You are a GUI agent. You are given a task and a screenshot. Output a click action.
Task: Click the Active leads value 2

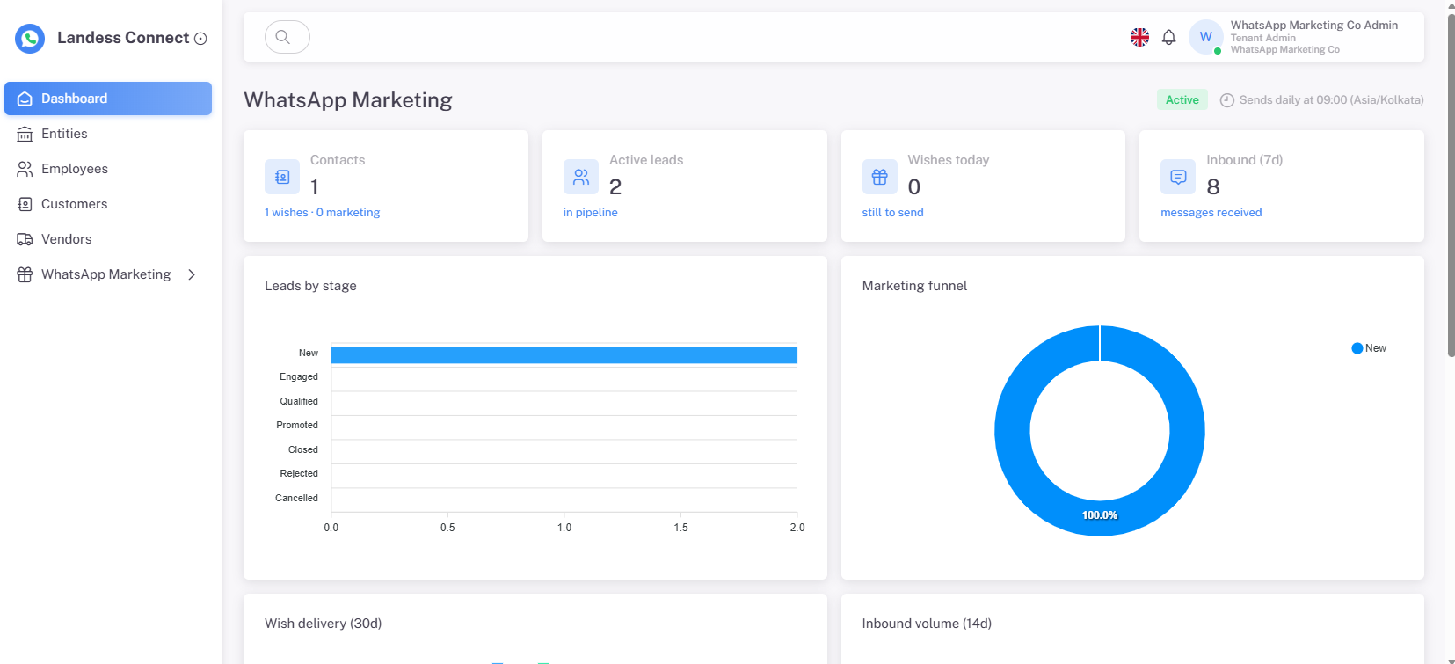click(615, 186)
